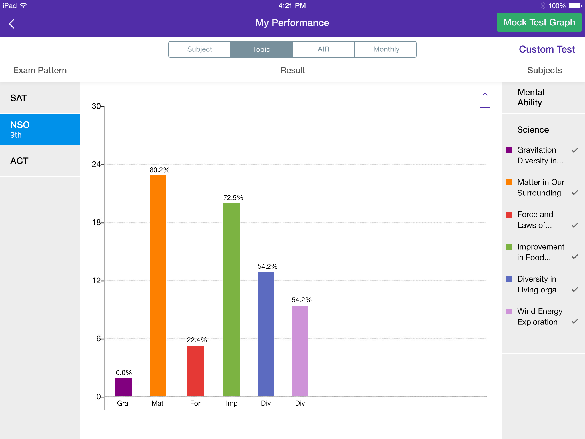Tap the battery indicator icon

point(575,5)
